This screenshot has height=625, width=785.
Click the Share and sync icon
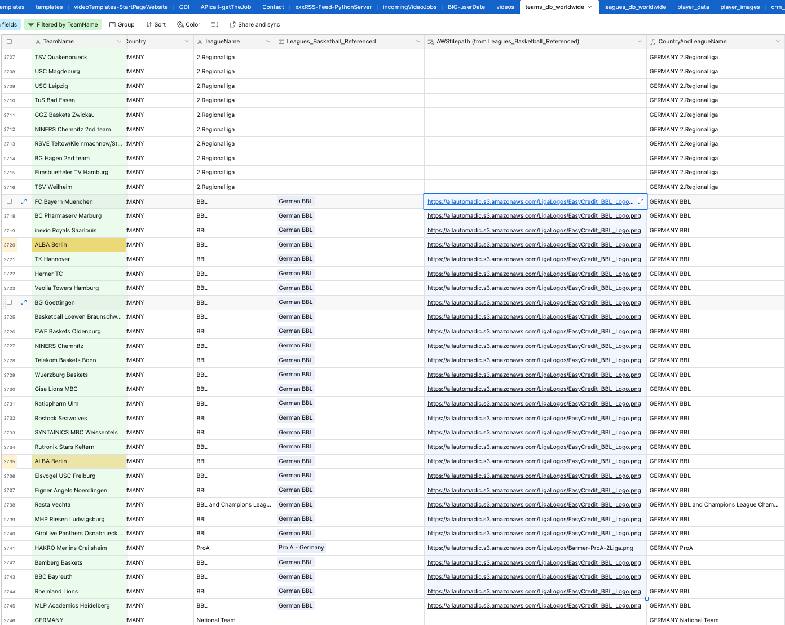pyautogui.click(x=232, y=25)
